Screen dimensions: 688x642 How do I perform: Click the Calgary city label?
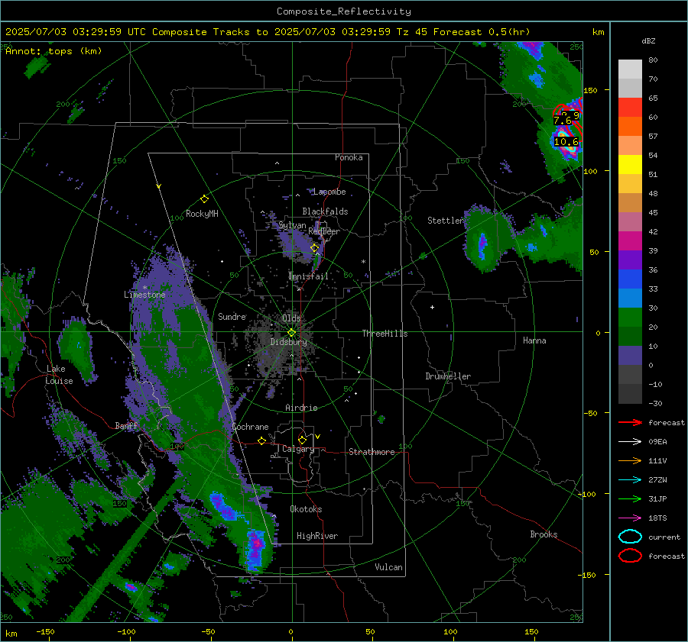click(298, 449)
